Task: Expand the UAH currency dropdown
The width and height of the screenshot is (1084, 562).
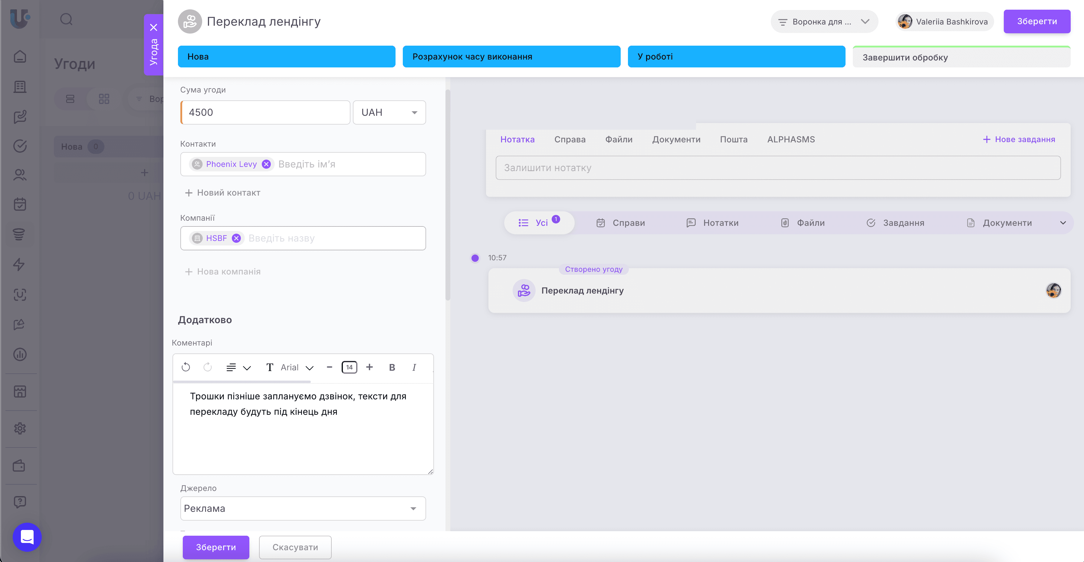Action: 389,112
